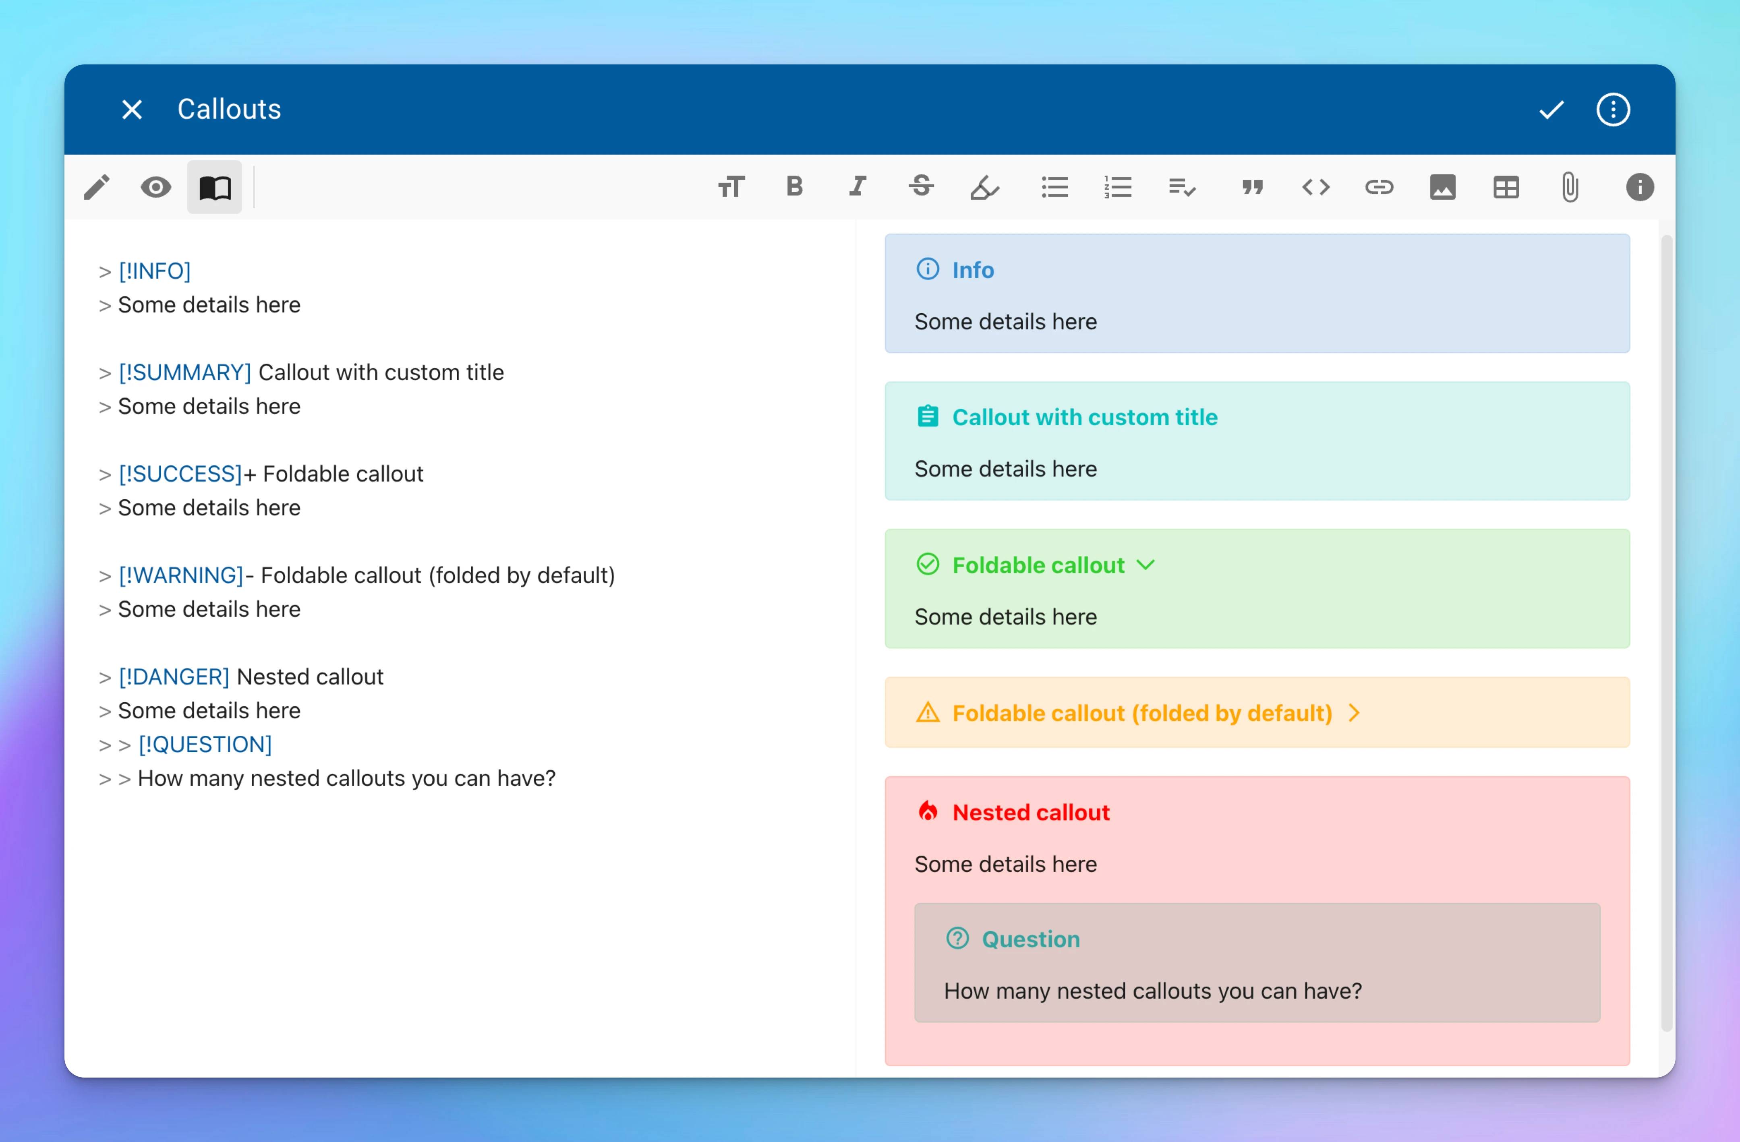This screenshot has width=1740, height=1142.
Task: Click the [!SUCCESS] tag in editor
Action: pos(180,474)
